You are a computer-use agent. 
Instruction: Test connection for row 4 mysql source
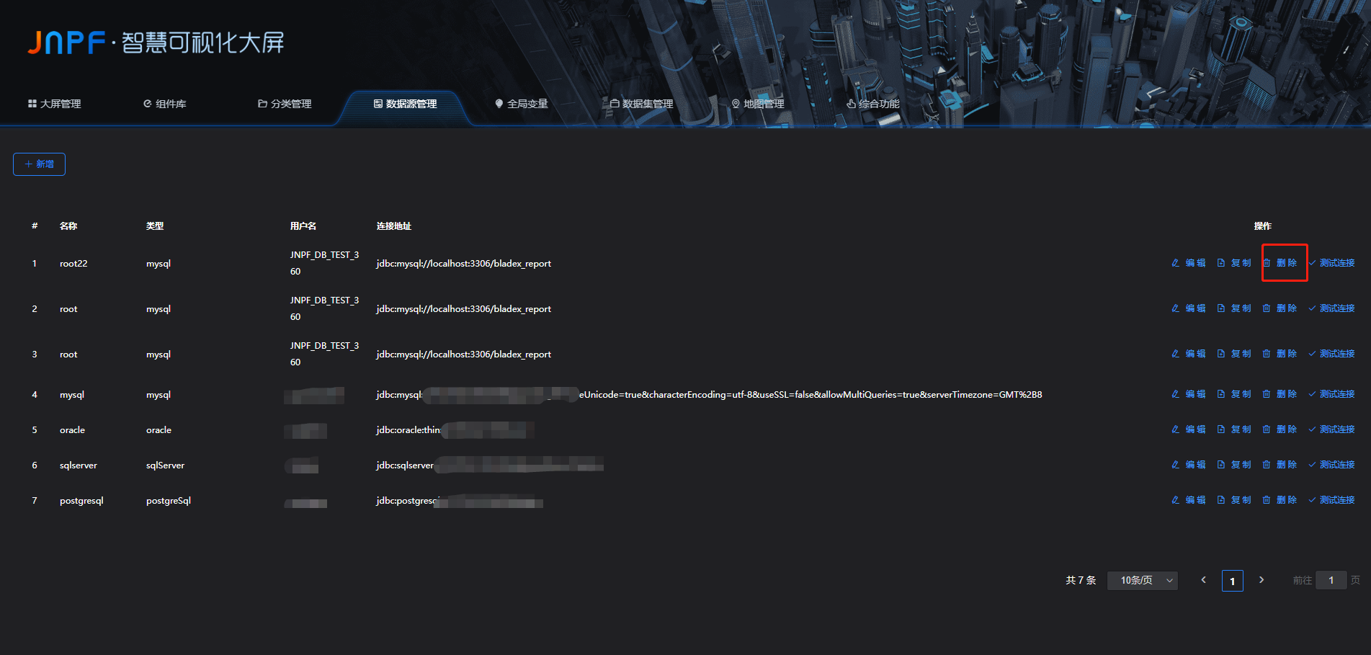coord(1331,394)
